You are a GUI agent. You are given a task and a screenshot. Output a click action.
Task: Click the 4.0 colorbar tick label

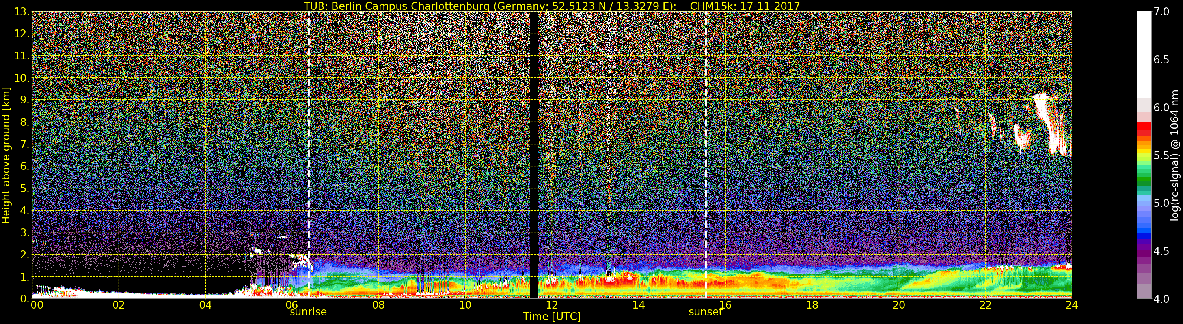tap(1161, 299)
